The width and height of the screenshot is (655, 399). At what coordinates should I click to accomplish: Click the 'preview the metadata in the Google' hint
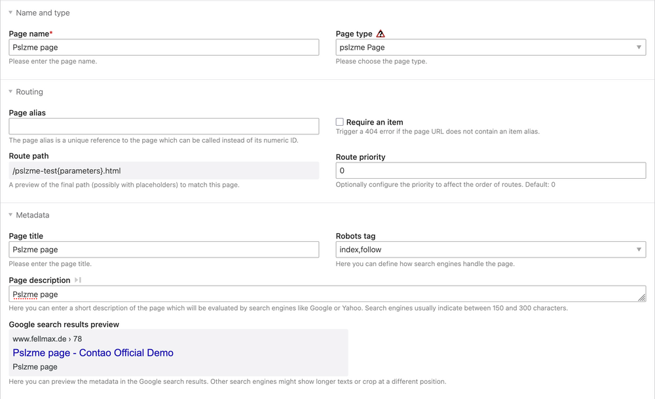[x=228, y=381]
